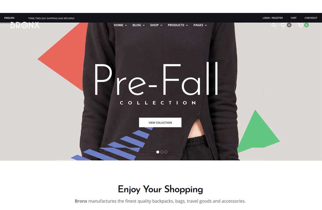
Task: Click the wishlist heart icon
Action: [283, 25]
